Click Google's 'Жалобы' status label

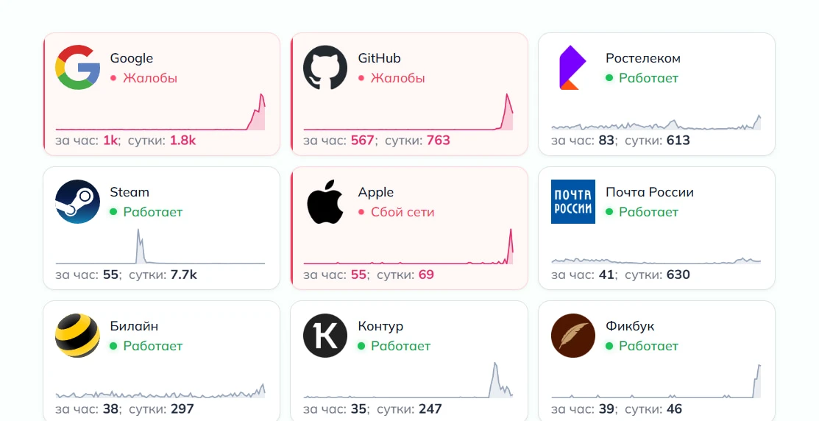150,78
